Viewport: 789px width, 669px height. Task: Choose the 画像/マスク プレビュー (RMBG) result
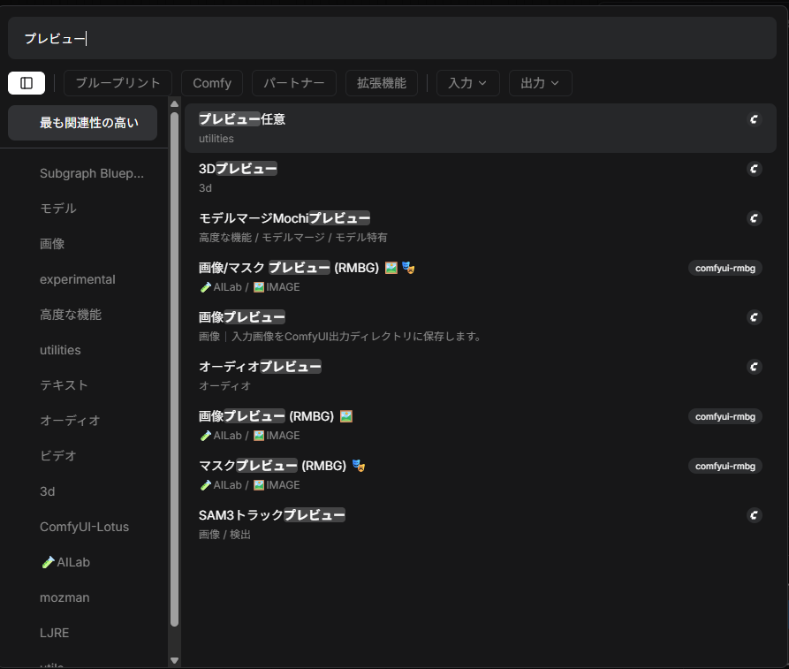[x=481, y=277]
